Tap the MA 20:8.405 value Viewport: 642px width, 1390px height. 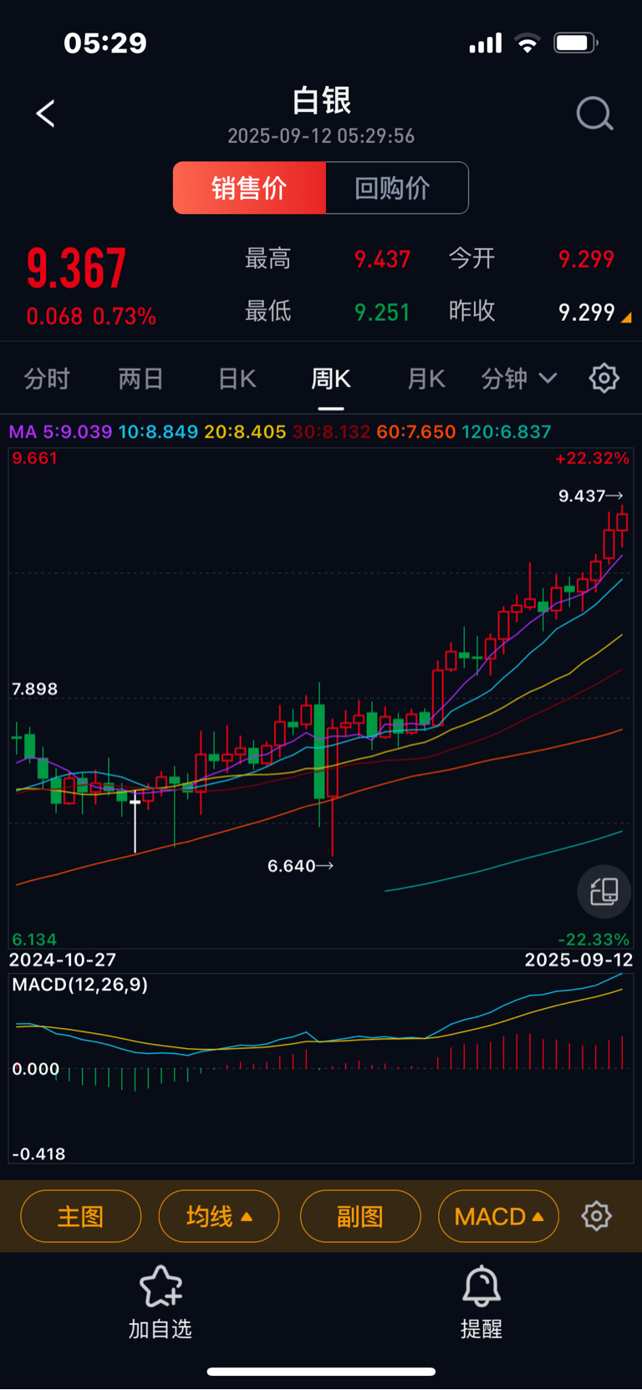tap(245, 432)
